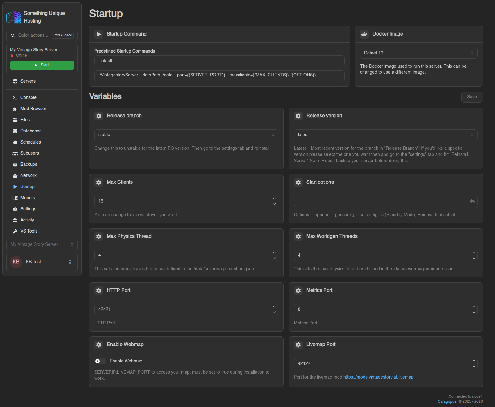
Task: Open the Calagopus footer link
Action: click(447, 401)
